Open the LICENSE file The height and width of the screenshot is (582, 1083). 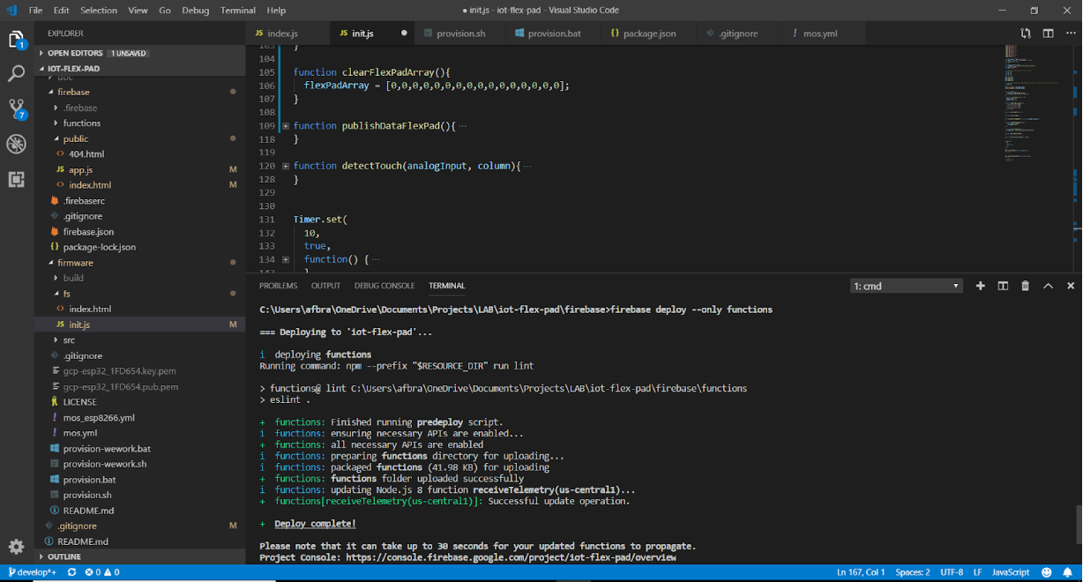(79, 402)
